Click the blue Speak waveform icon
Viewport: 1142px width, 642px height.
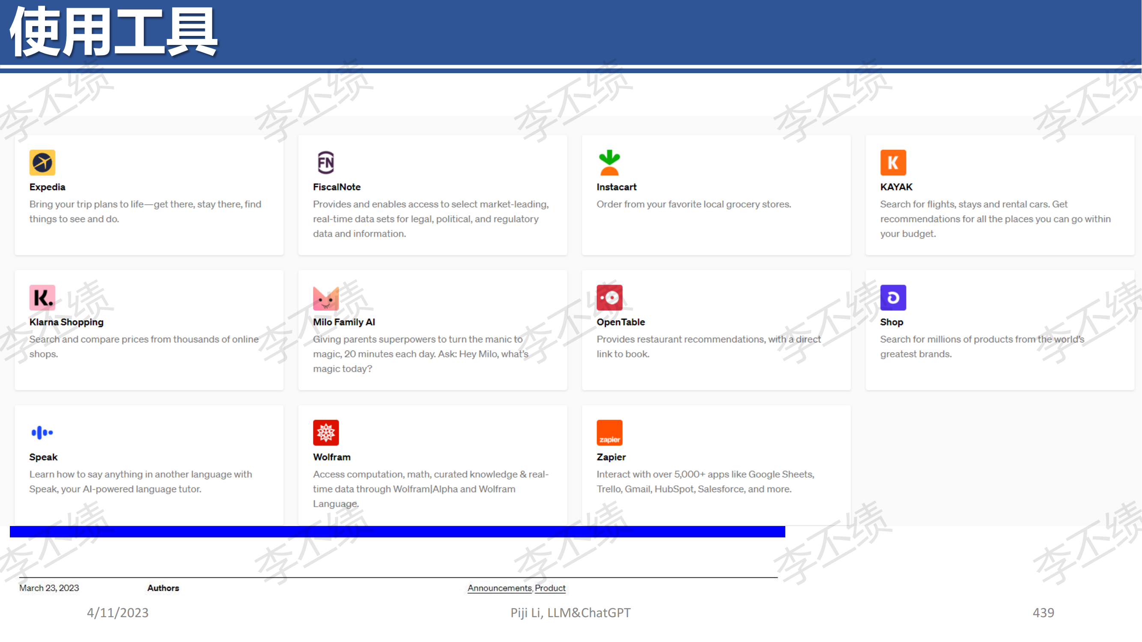click(42, 432)
